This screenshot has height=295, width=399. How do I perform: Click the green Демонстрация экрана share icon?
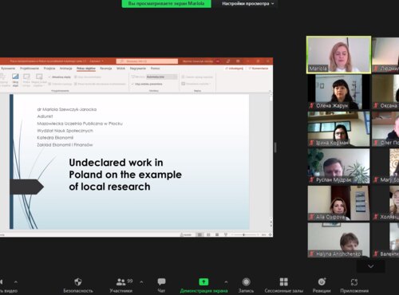203,281
